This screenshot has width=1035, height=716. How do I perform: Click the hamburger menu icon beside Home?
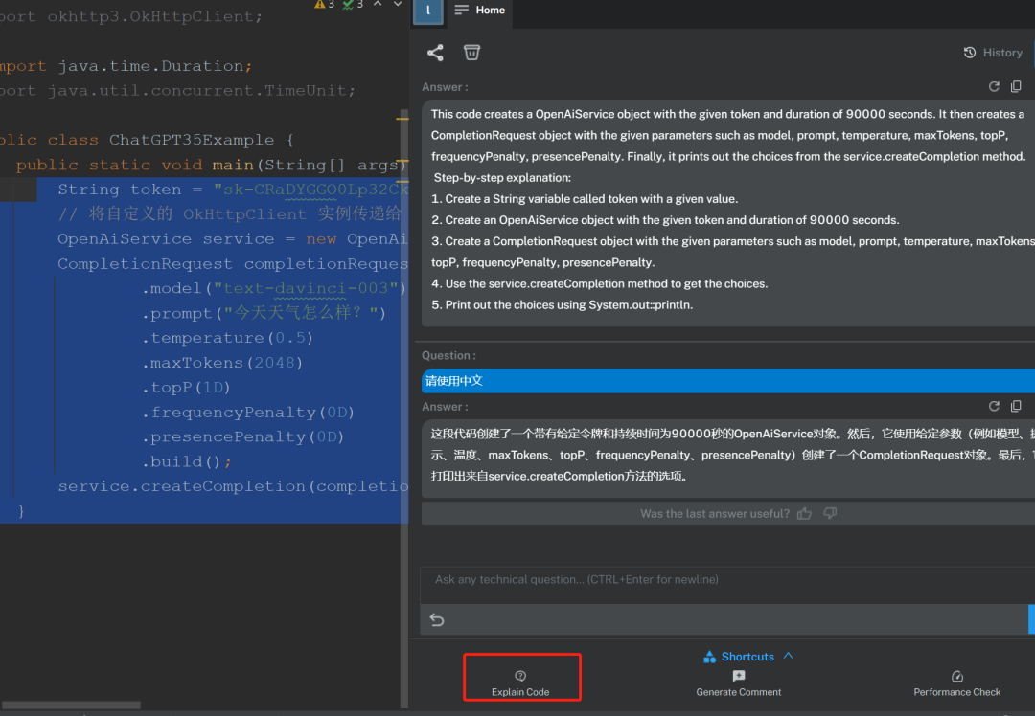(461, 10)
